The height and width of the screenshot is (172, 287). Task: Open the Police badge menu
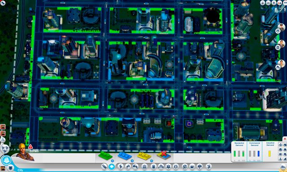(x=176, y=167)
